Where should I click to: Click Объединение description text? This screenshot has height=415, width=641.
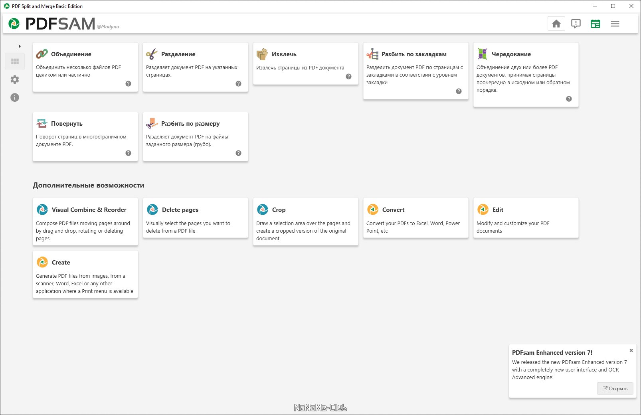coord(78,71)
